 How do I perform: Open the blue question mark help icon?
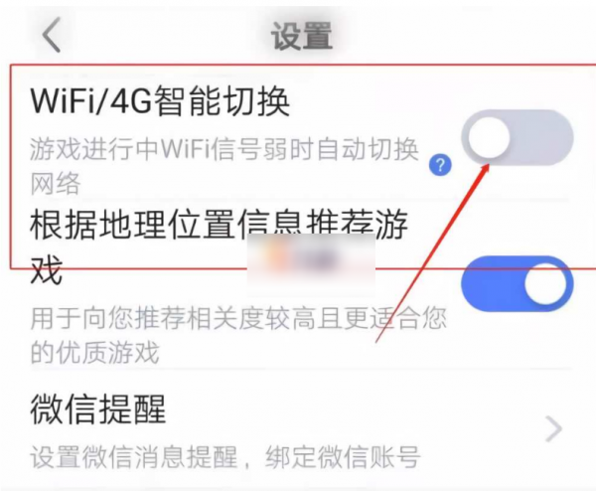[440, 165]
